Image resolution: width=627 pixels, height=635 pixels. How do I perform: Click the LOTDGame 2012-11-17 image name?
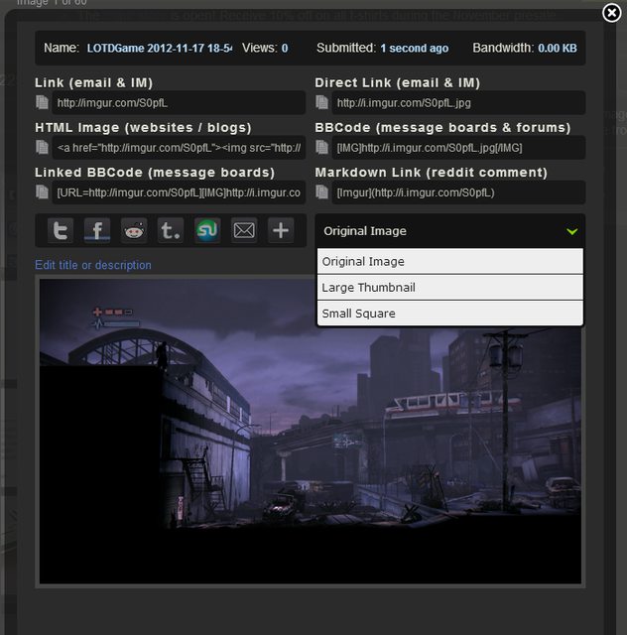click(x=160, y=49)
